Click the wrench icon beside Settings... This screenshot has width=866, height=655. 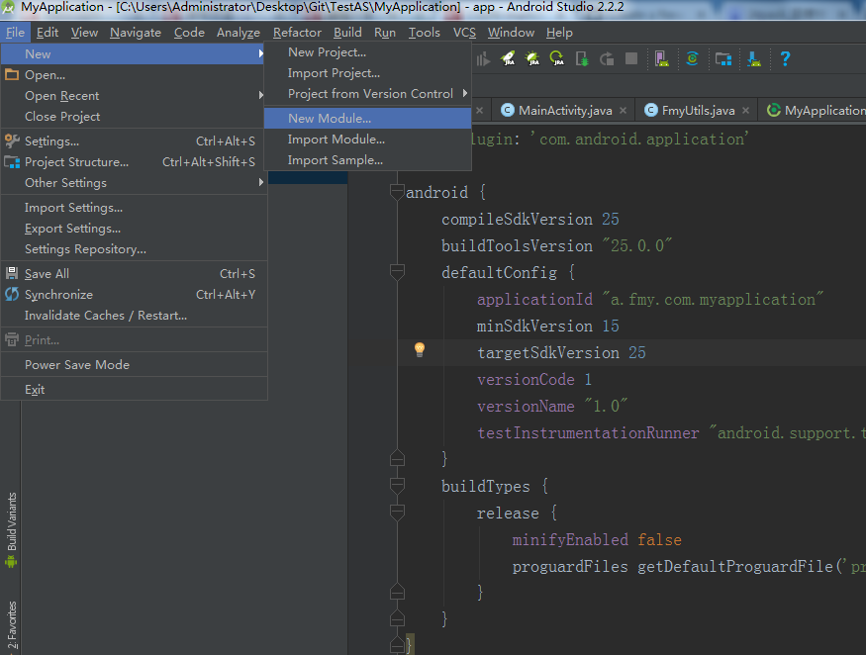click(x=12, y=140)
